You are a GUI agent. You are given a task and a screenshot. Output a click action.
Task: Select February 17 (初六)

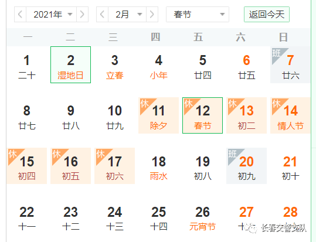pos(115,166)
